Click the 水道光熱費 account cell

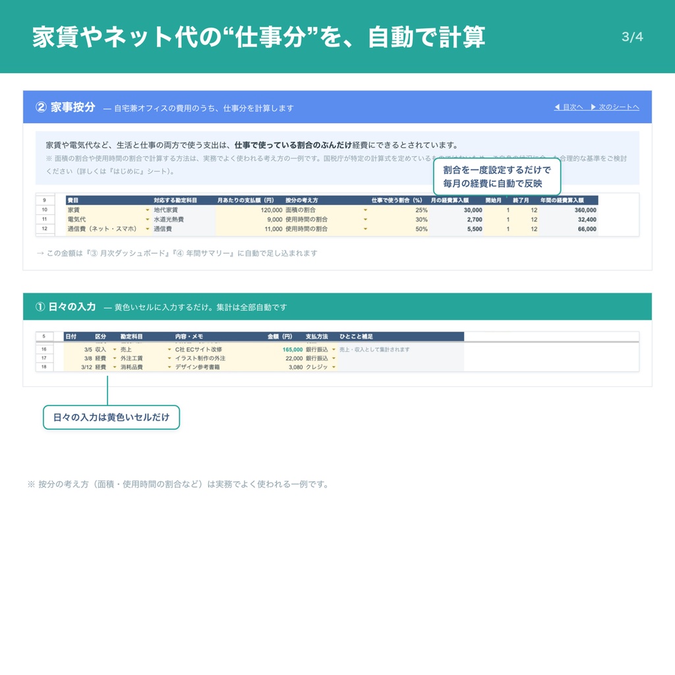point(184,220)
